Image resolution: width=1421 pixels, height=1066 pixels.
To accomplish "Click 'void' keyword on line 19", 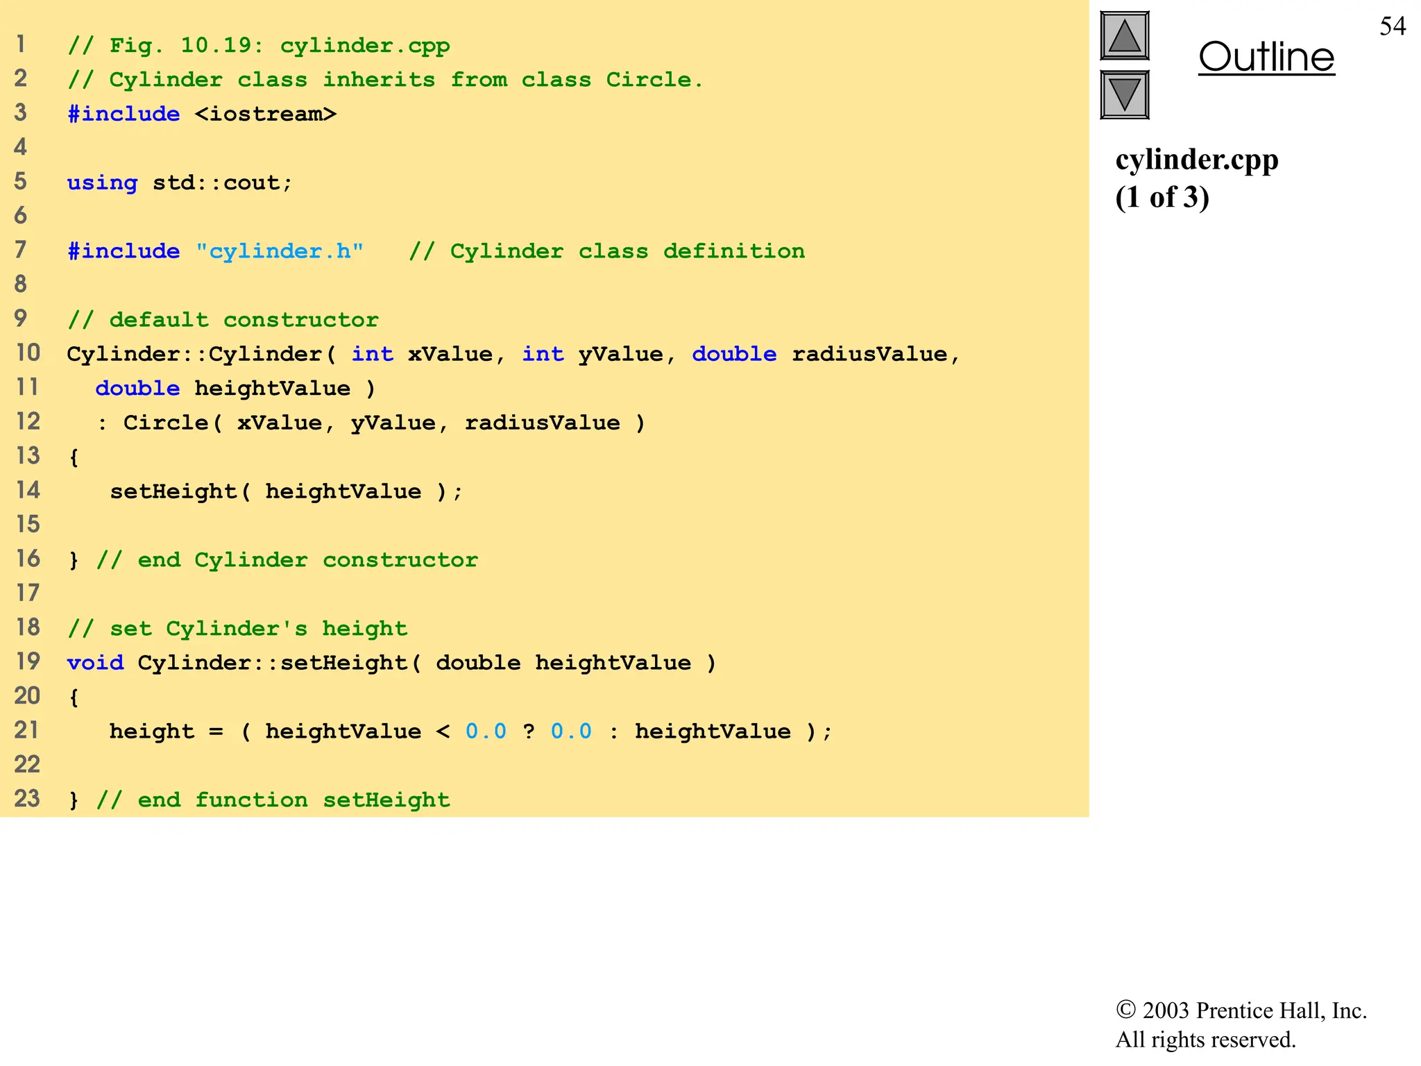I will tap(96, 663).
